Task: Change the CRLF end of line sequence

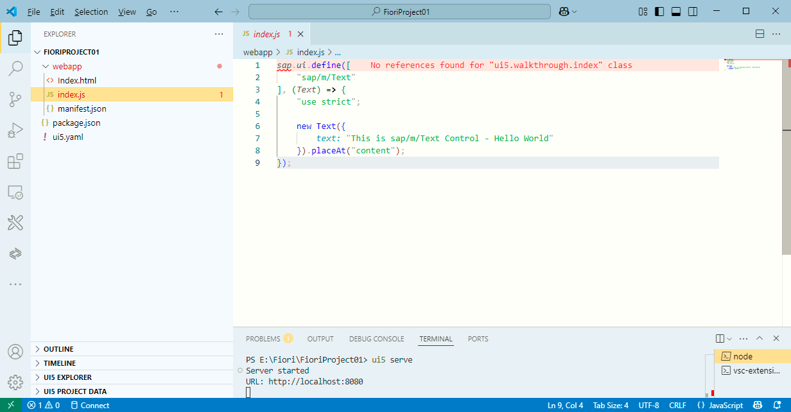Action: pos(677,405)
